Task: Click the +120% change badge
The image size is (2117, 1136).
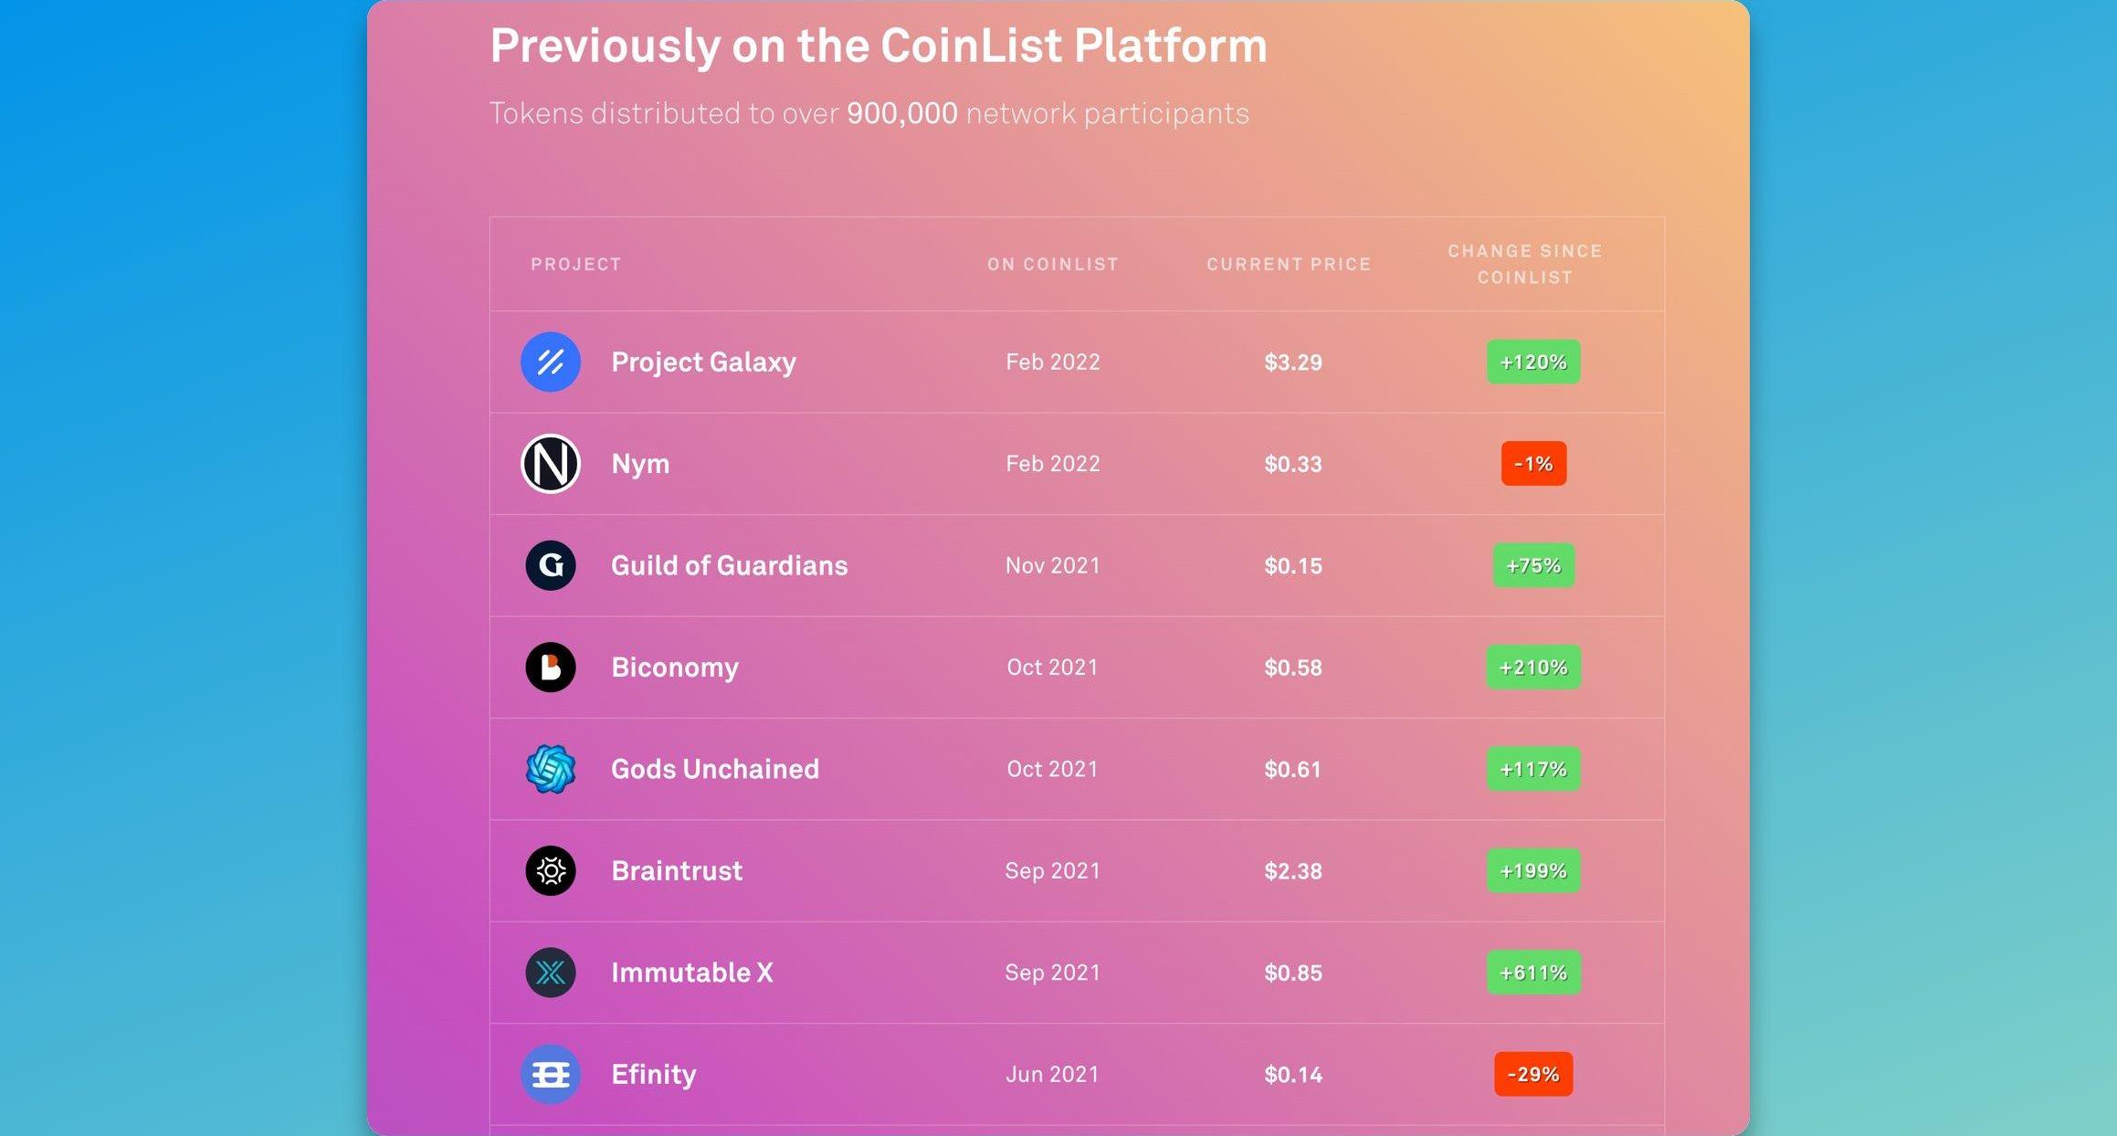Action: pyautogui.click(x=1533, y=362)
